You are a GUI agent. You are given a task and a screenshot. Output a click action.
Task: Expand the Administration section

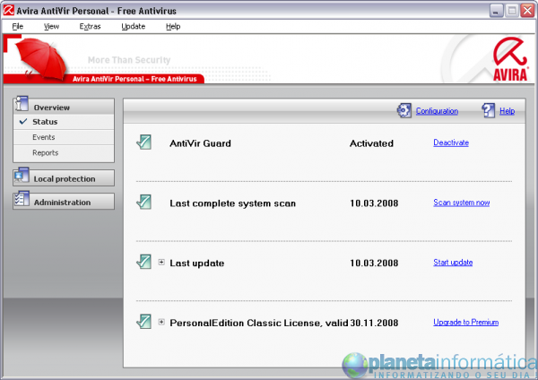64,202
